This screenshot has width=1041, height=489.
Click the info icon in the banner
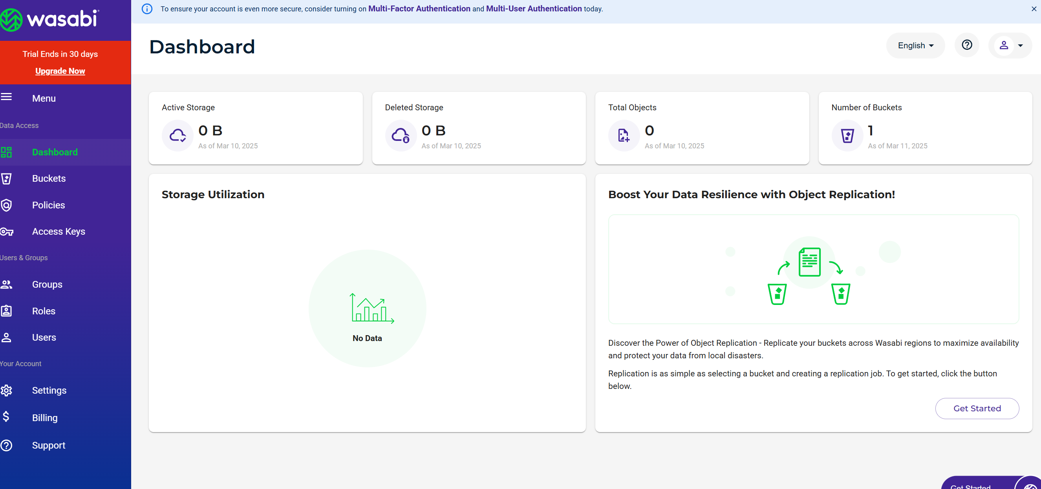click(x=147, y=9)
